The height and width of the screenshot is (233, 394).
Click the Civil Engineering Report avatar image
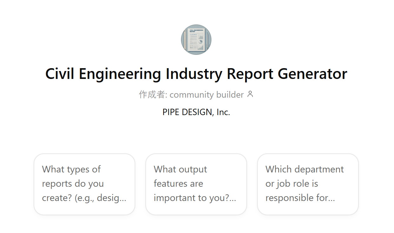pyautogui.click(x=196, y=40)
